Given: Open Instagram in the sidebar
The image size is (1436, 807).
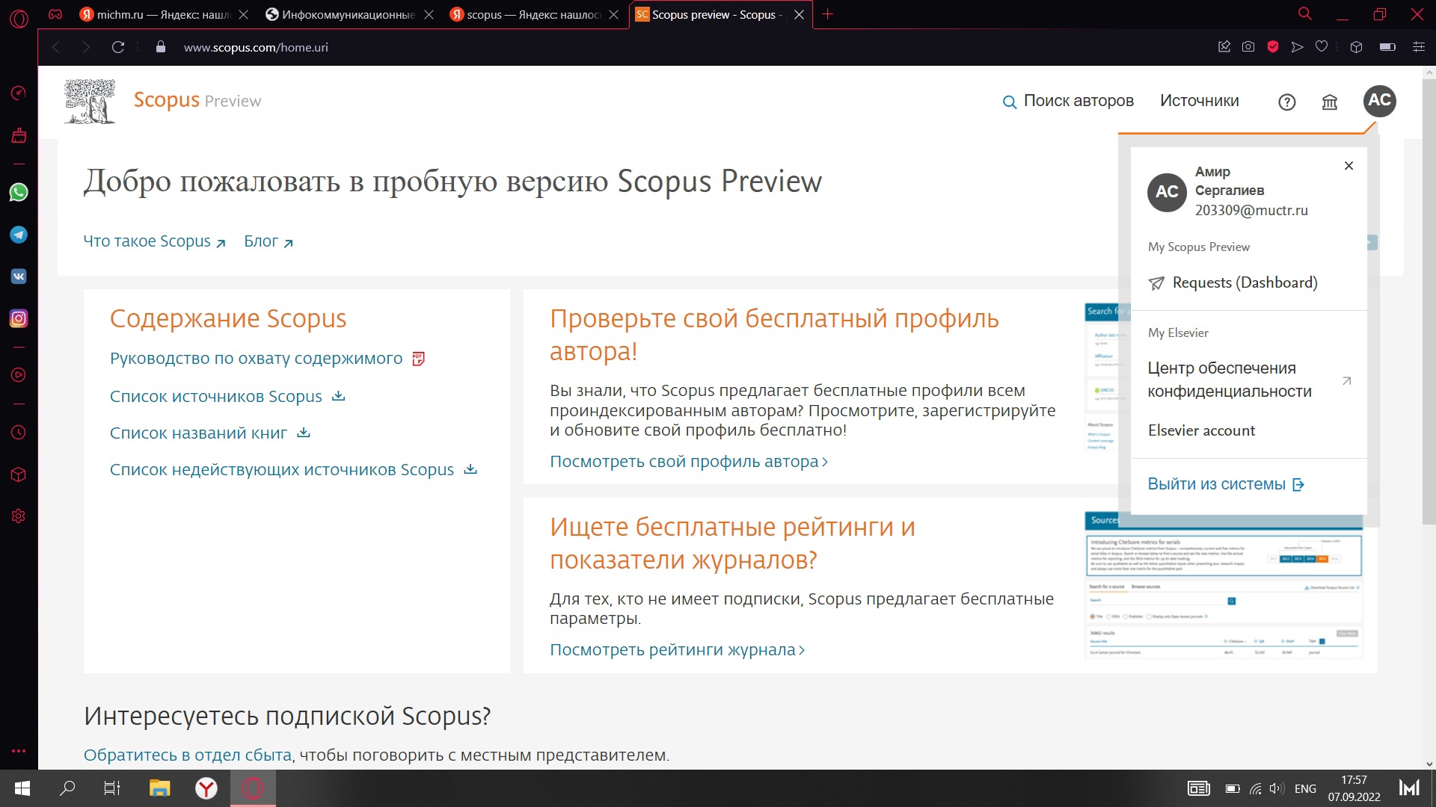Looking at the screenshot, I should (x=19, y=318).
